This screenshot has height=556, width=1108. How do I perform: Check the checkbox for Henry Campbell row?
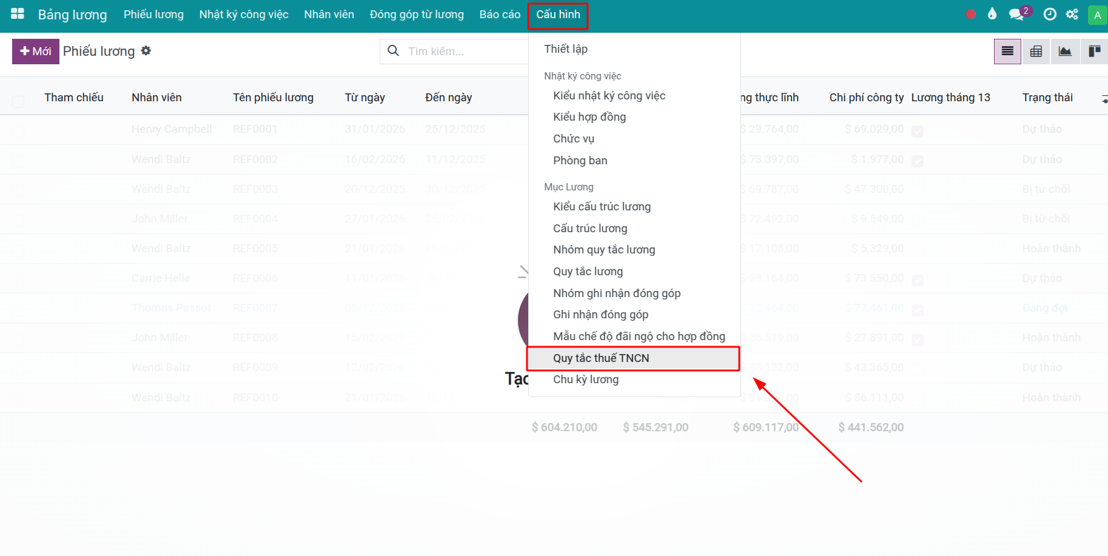click(18, 131)
